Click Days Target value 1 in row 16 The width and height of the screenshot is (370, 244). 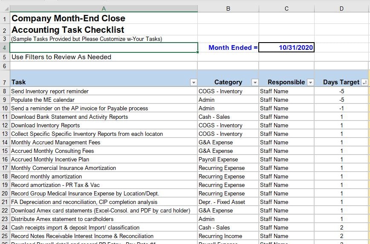point(342,159)
